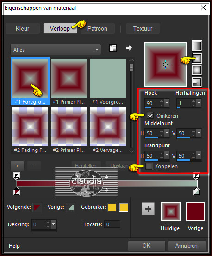
Task: Click the white arrow icon beside Alles
Action: point(129,48)
